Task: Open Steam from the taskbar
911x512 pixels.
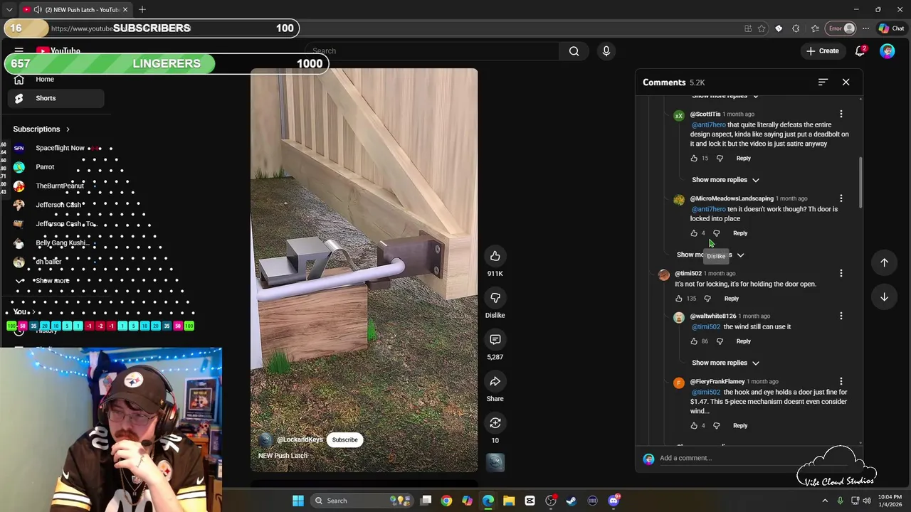Action: pyautogui.click(x=572, y=501)
